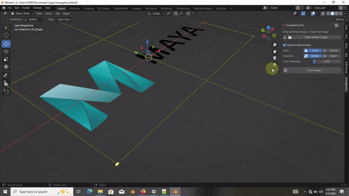This screenshot has height=196, width=349.
Task: Set Style to Outline
Action: [x=332, y=51]
